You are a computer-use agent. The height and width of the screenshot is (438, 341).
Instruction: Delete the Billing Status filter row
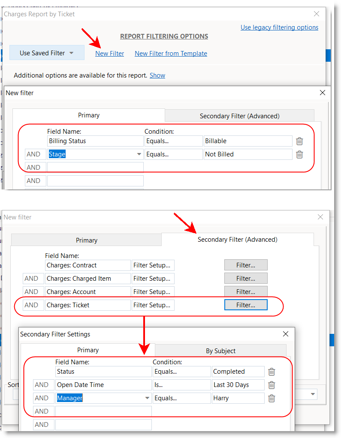pyautogui.click(x=299, y=141)
